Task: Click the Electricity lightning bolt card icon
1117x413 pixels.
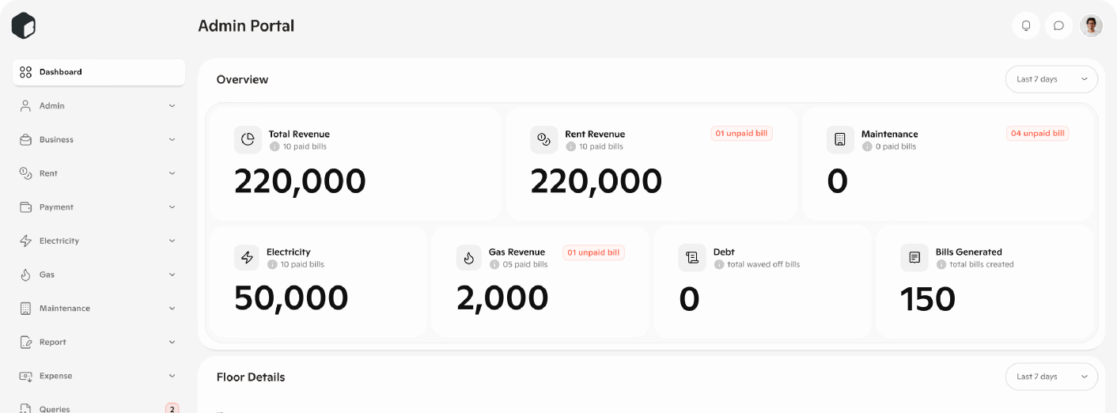Action: pos(247,257)
